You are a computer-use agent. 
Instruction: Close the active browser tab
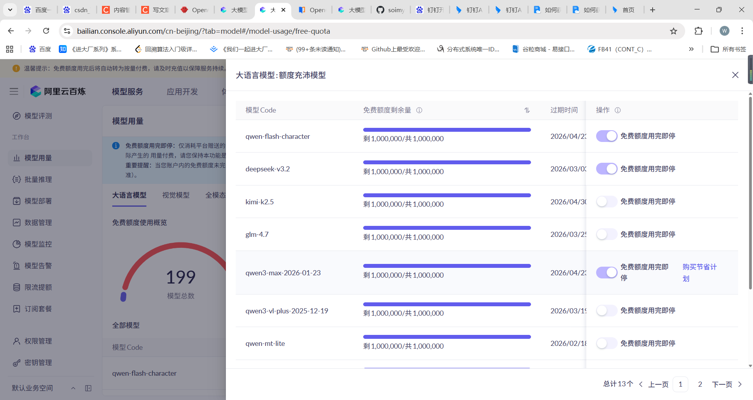tap(283, 10)
